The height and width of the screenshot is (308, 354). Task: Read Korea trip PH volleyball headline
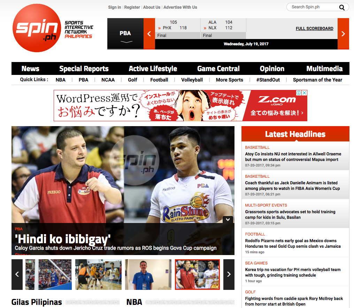pyautogui.click(x=293, y=272)
